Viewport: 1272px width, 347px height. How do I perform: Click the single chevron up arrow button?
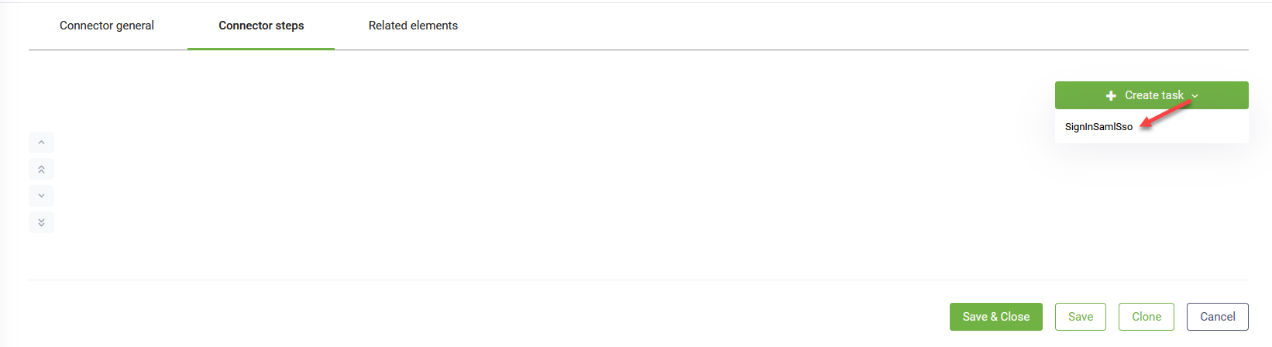(41, 143)
